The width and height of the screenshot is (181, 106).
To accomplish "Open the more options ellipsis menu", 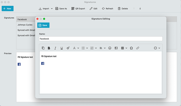I will pos(157,48).
